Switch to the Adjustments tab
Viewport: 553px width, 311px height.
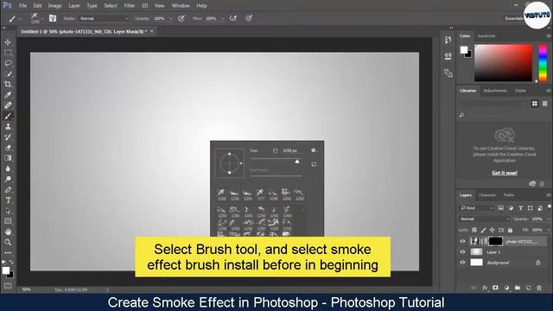pos(495,91)
